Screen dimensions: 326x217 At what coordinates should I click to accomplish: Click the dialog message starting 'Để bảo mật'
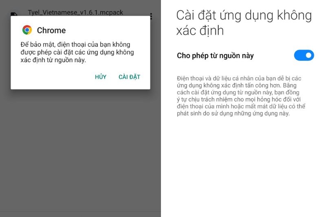[77, 52]
